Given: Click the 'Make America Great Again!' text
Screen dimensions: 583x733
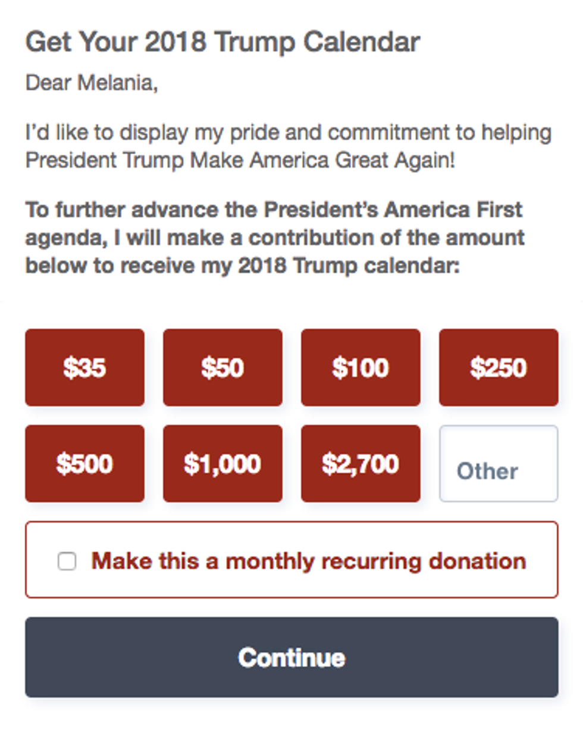Looking at the screenshot, I should 352,160.
